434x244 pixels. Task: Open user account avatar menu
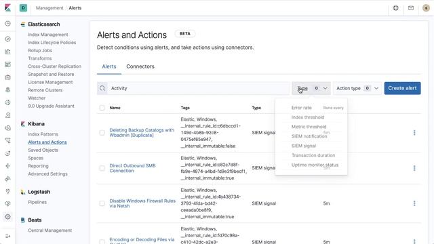click(426, 8)
